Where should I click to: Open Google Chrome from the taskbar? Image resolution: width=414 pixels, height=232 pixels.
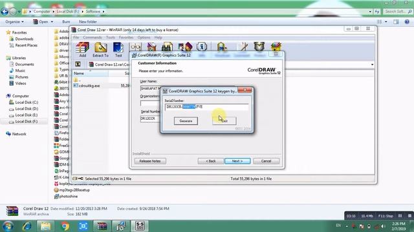tap(65, 226)
